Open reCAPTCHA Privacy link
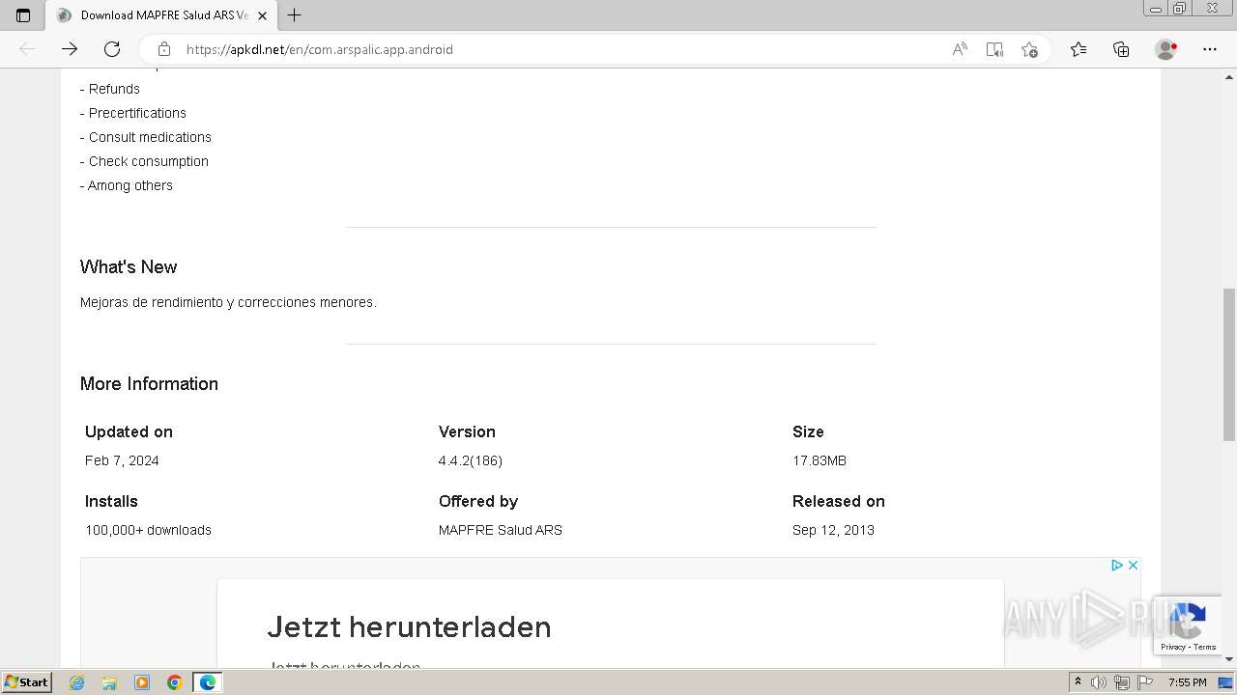Viewport: 1237px width, 695px height. [1172, 647]
